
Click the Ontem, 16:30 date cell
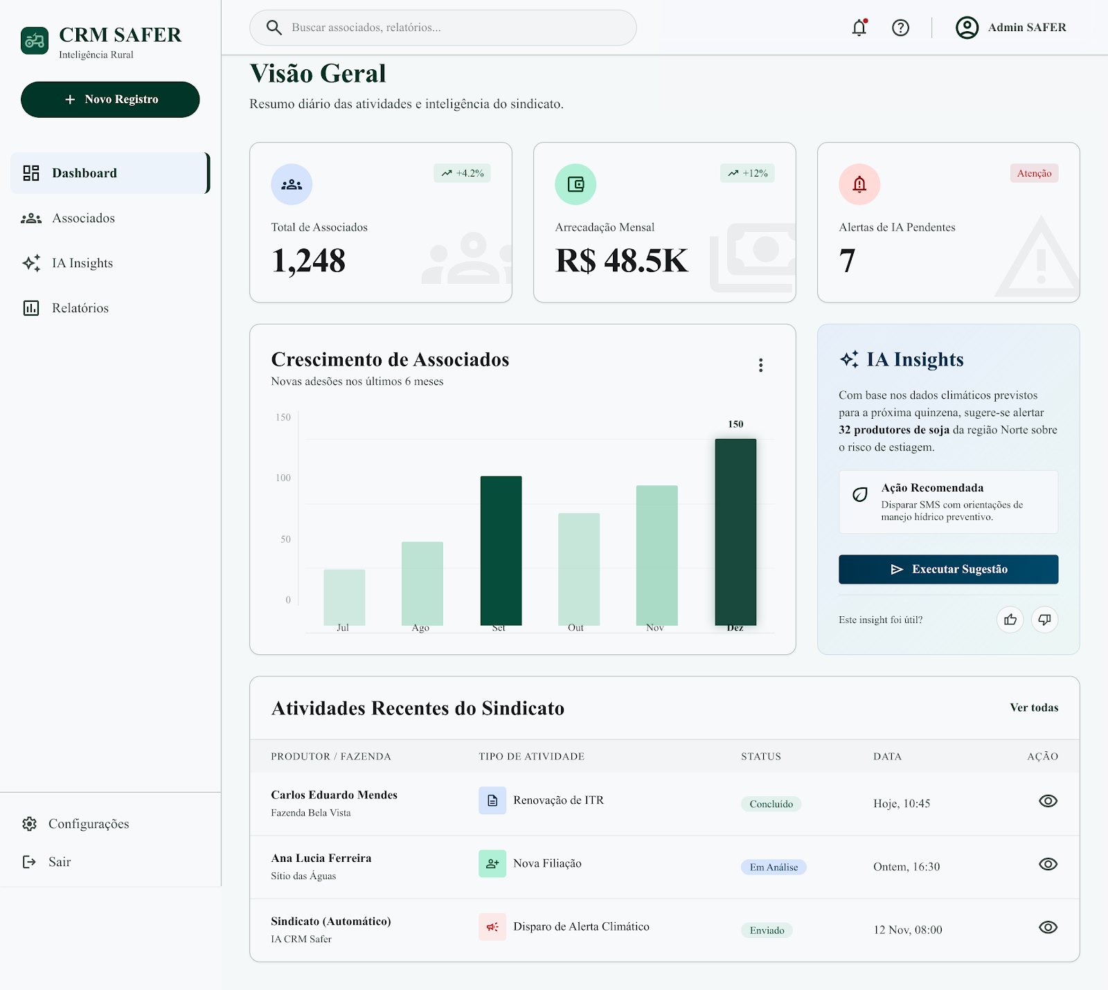click(x=906, y=867)
